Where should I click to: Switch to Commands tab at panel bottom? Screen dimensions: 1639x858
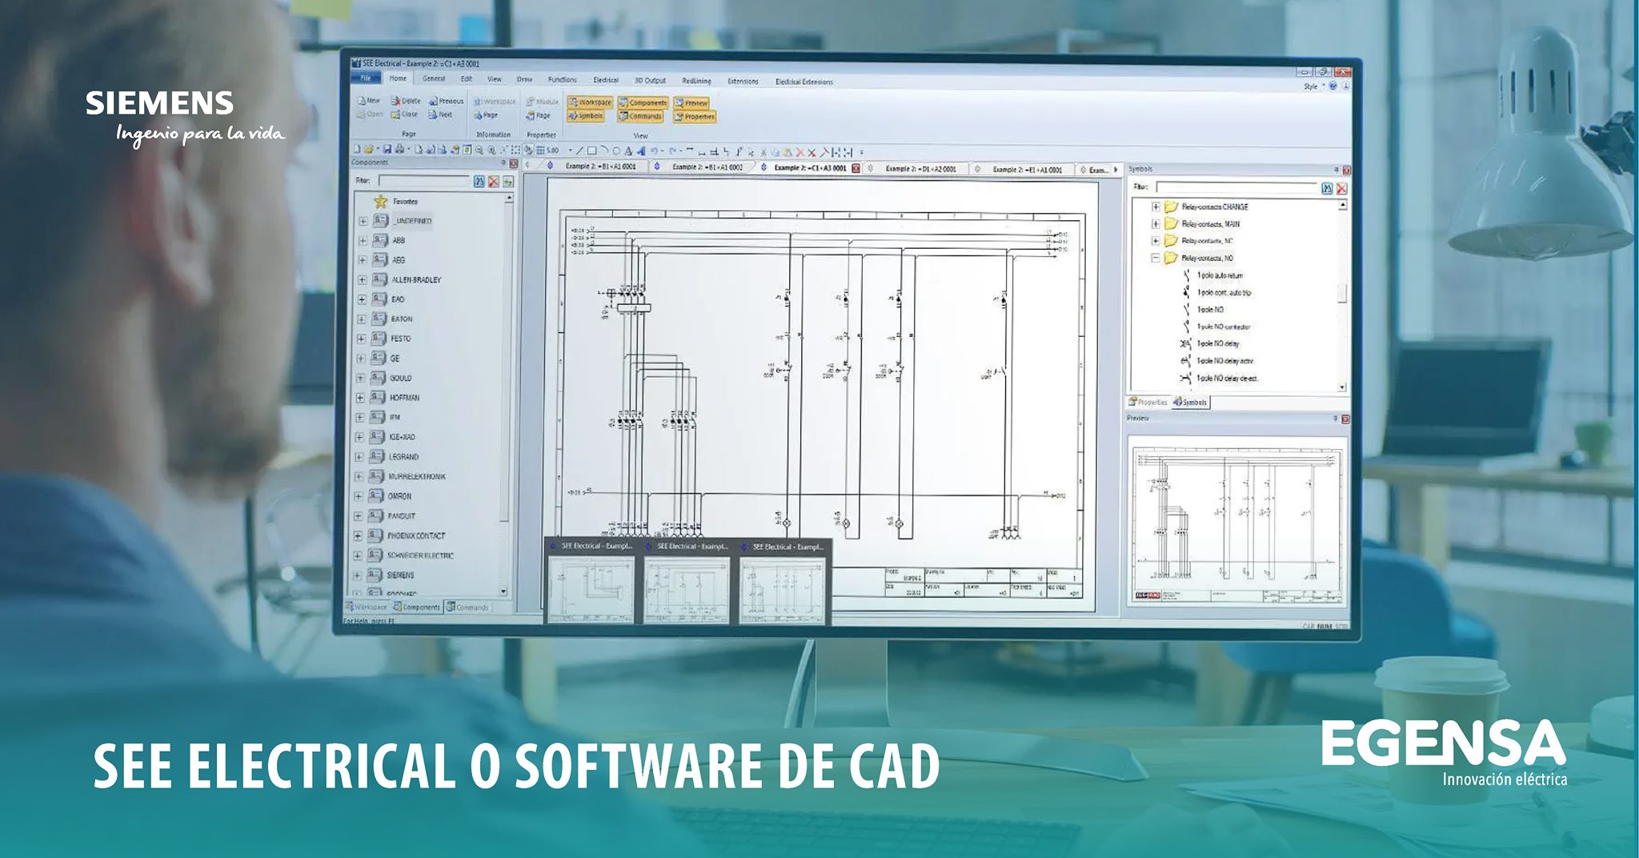tap(467, 607)
